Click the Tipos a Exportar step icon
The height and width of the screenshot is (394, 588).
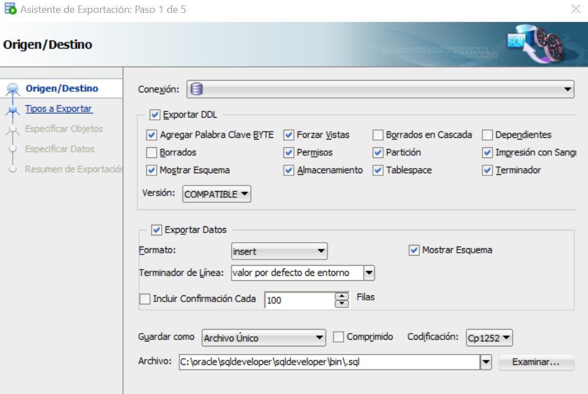coord(13,110)
